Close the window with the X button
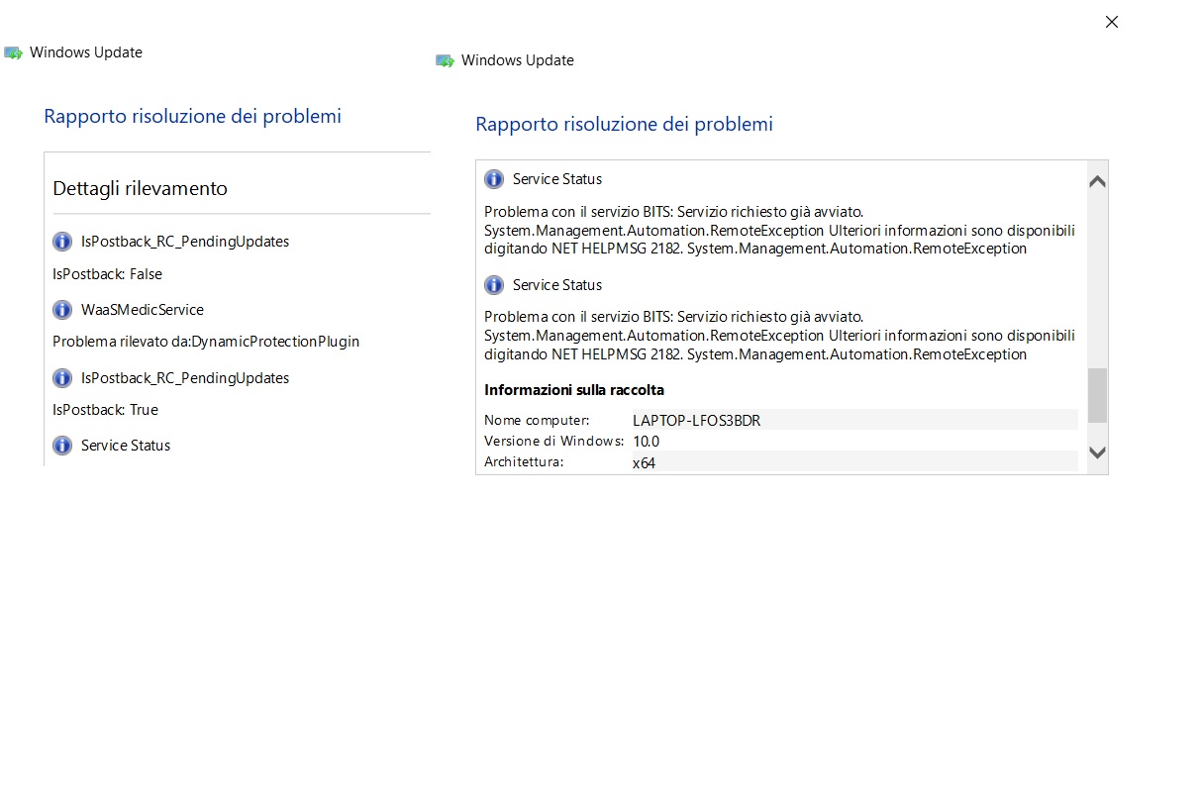This screenshot has height=802, width=1202. click(x=1112, y=22)
